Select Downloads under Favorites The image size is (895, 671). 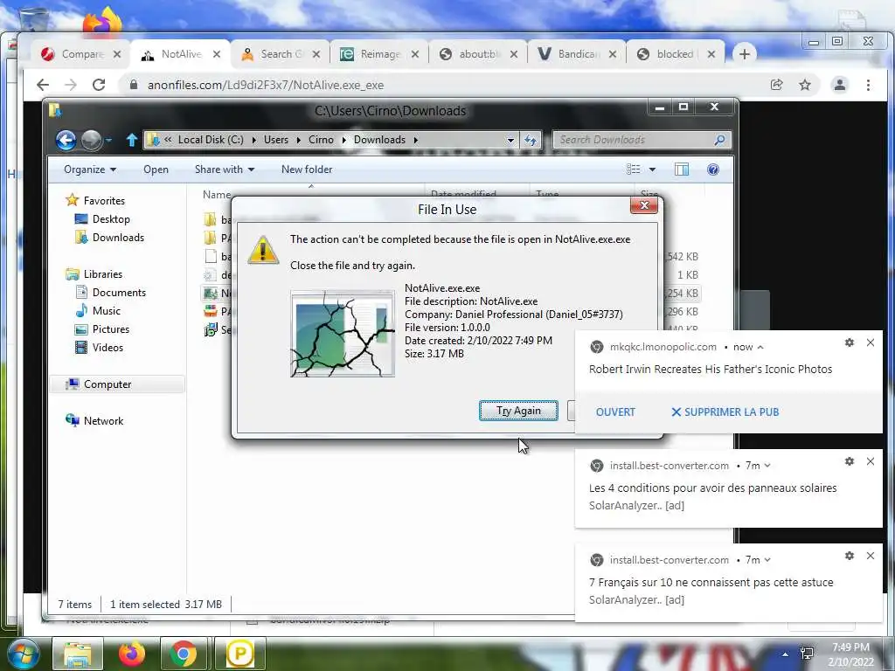pos(109,238)
